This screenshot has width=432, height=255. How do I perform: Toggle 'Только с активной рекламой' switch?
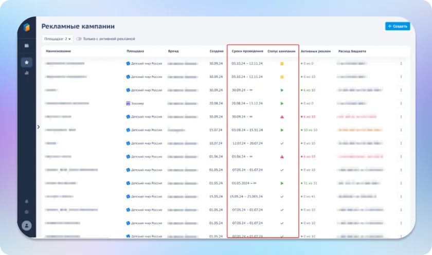click(x=79, y=39)
